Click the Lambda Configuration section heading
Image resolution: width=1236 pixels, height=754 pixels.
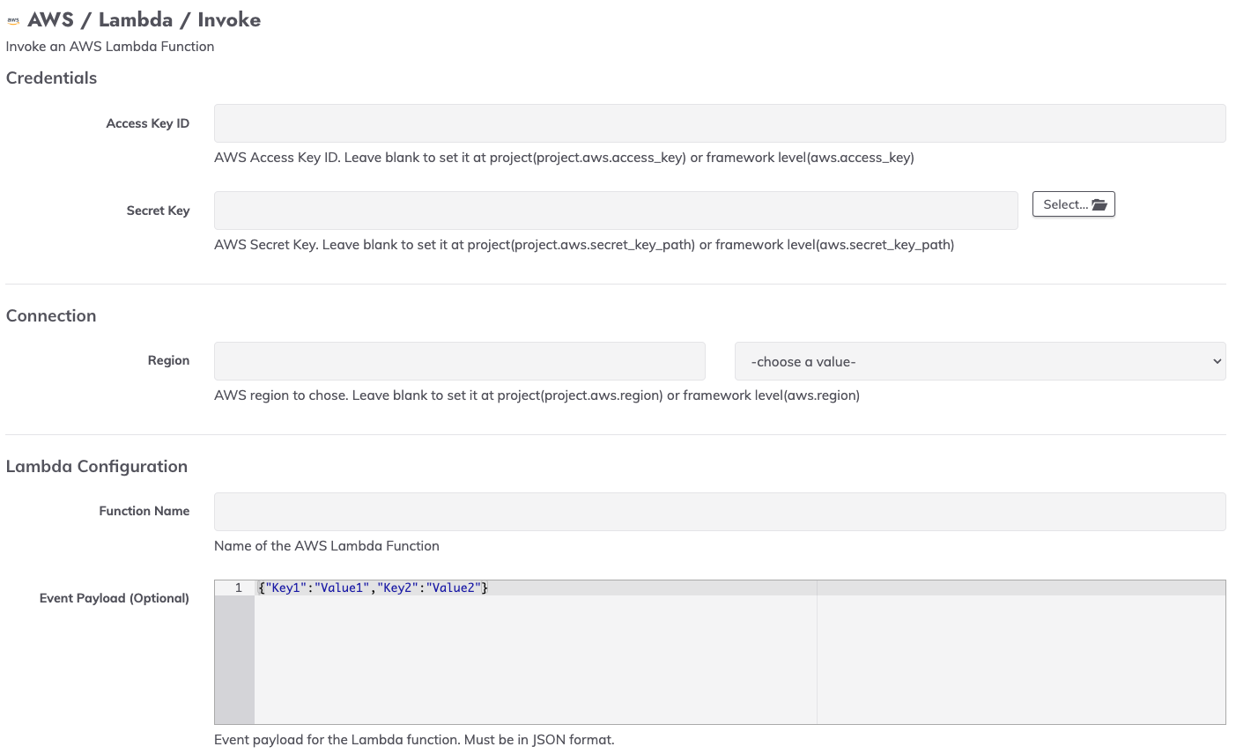pos(97,467)
